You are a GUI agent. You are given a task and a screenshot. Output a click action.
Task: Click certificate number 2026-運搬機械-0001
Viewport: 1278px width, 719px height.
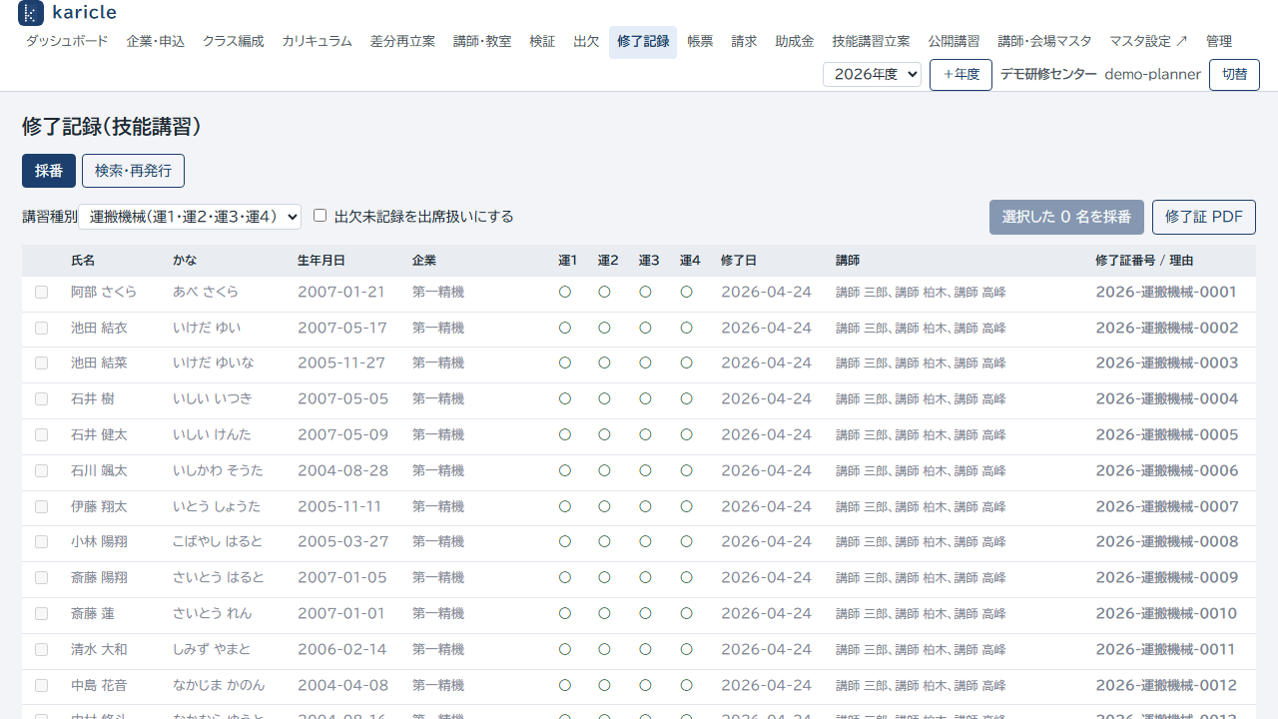tap(1166, 293)
